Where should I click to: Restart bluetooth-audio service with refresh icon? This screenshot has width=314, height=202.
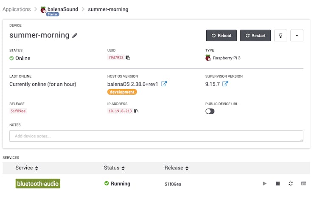click(291, 184)
